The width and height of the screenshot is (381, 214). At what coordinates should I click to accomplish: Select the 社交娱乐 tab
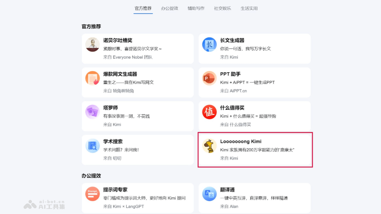pos(223,9)
